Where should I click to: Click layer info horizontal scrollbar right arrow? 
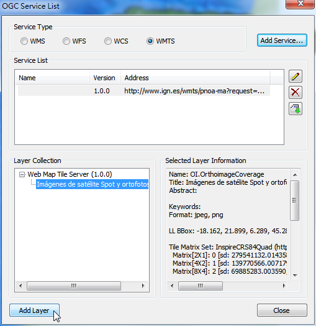tap(284, 286)
